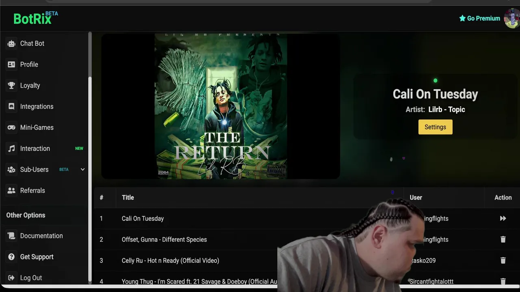
Task: Skip Cali On Tuesday with fast-forward icon
Action: 503,219
